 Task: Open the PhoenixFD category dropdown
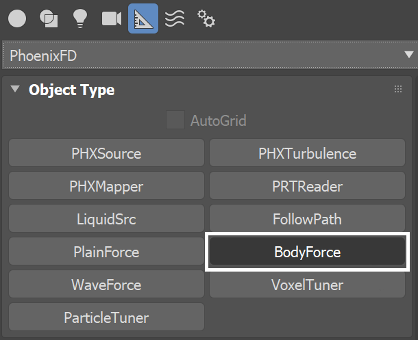click(210, 55)
